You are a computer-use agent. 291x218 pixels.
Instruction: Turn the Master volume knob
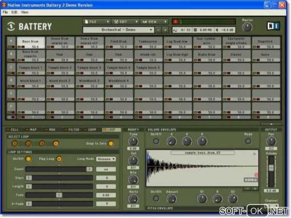point(247,27)
